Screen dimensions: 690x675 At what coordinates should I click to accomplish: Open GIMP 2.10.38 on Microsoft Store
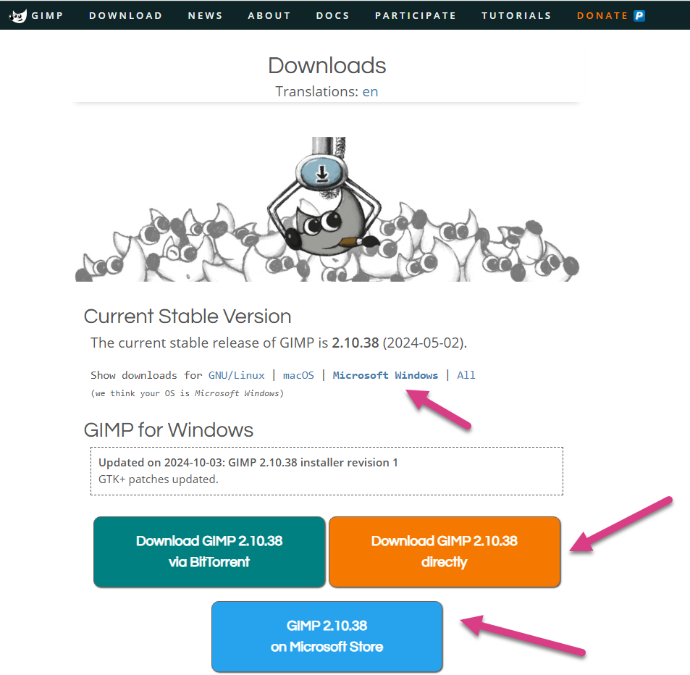327,637
